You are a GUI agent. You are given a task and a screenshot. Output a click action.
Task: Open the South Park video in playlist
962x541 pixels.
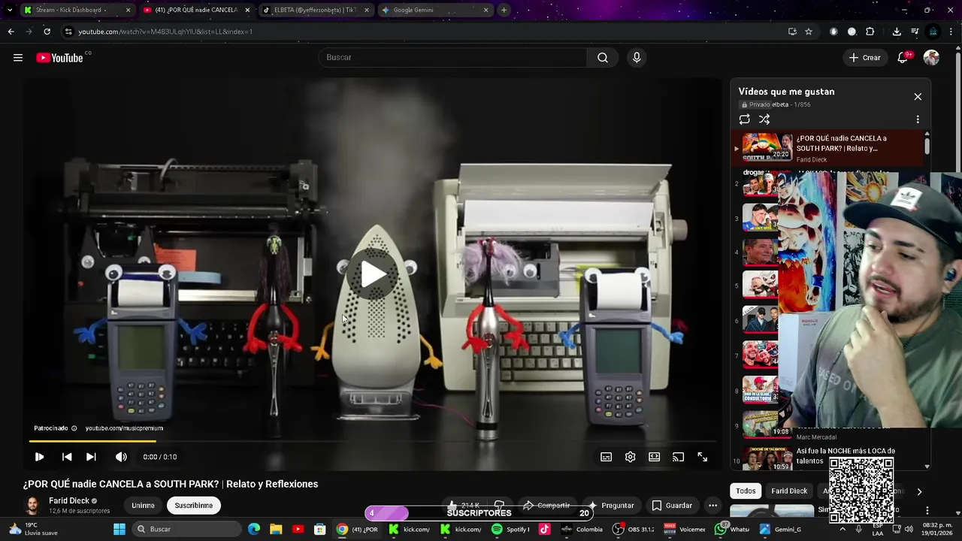click(827, 148)
